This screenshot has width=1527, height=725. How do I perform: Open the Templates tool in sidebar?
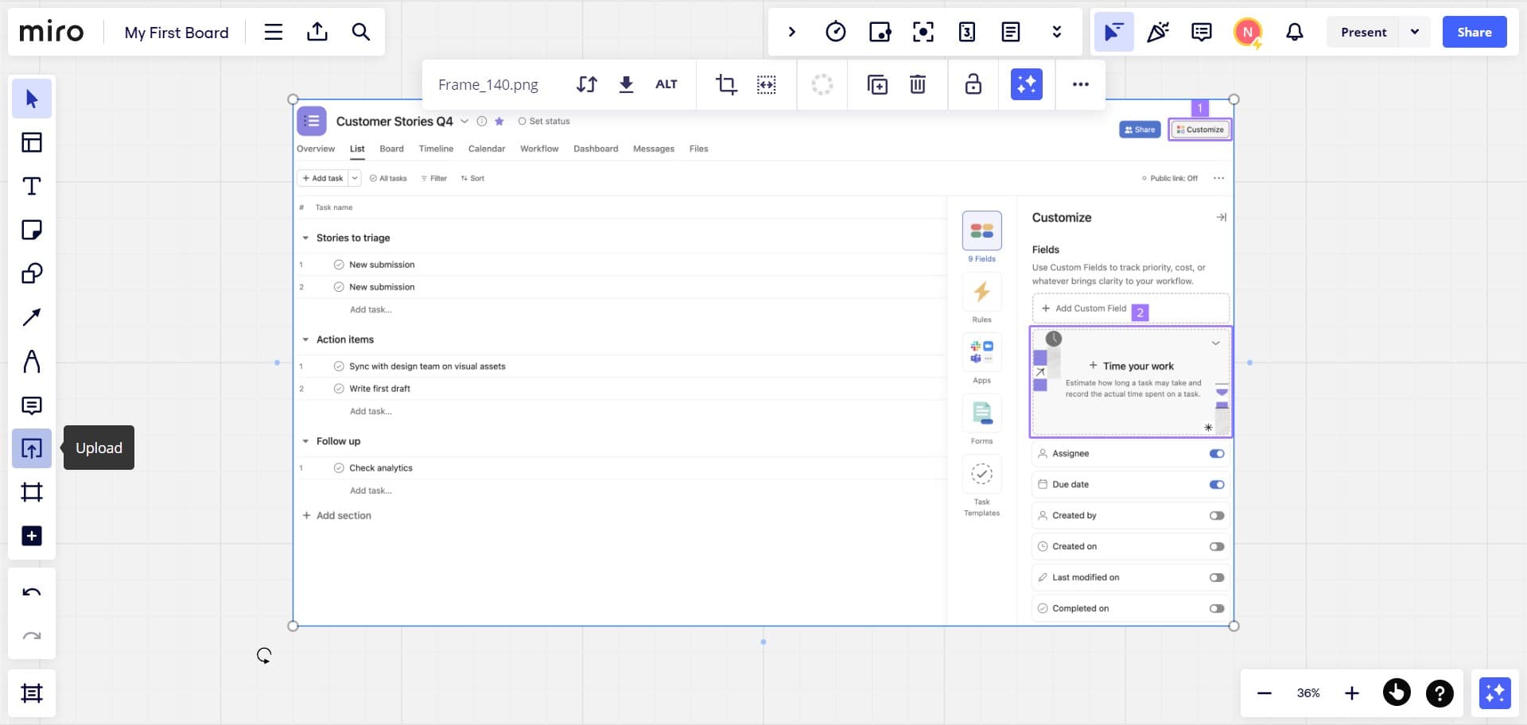[x=32, y=143]
